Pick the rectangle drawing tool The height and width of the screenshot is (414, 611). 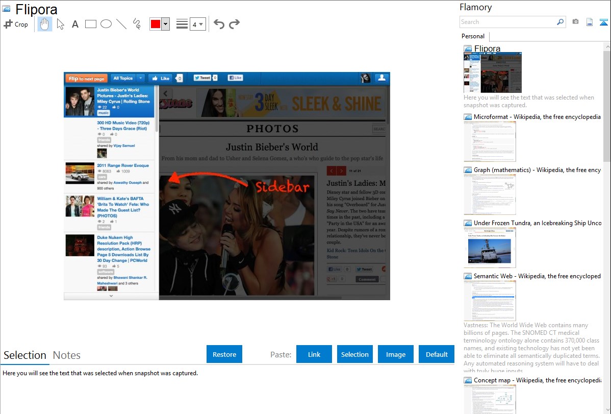click(90, 24)
